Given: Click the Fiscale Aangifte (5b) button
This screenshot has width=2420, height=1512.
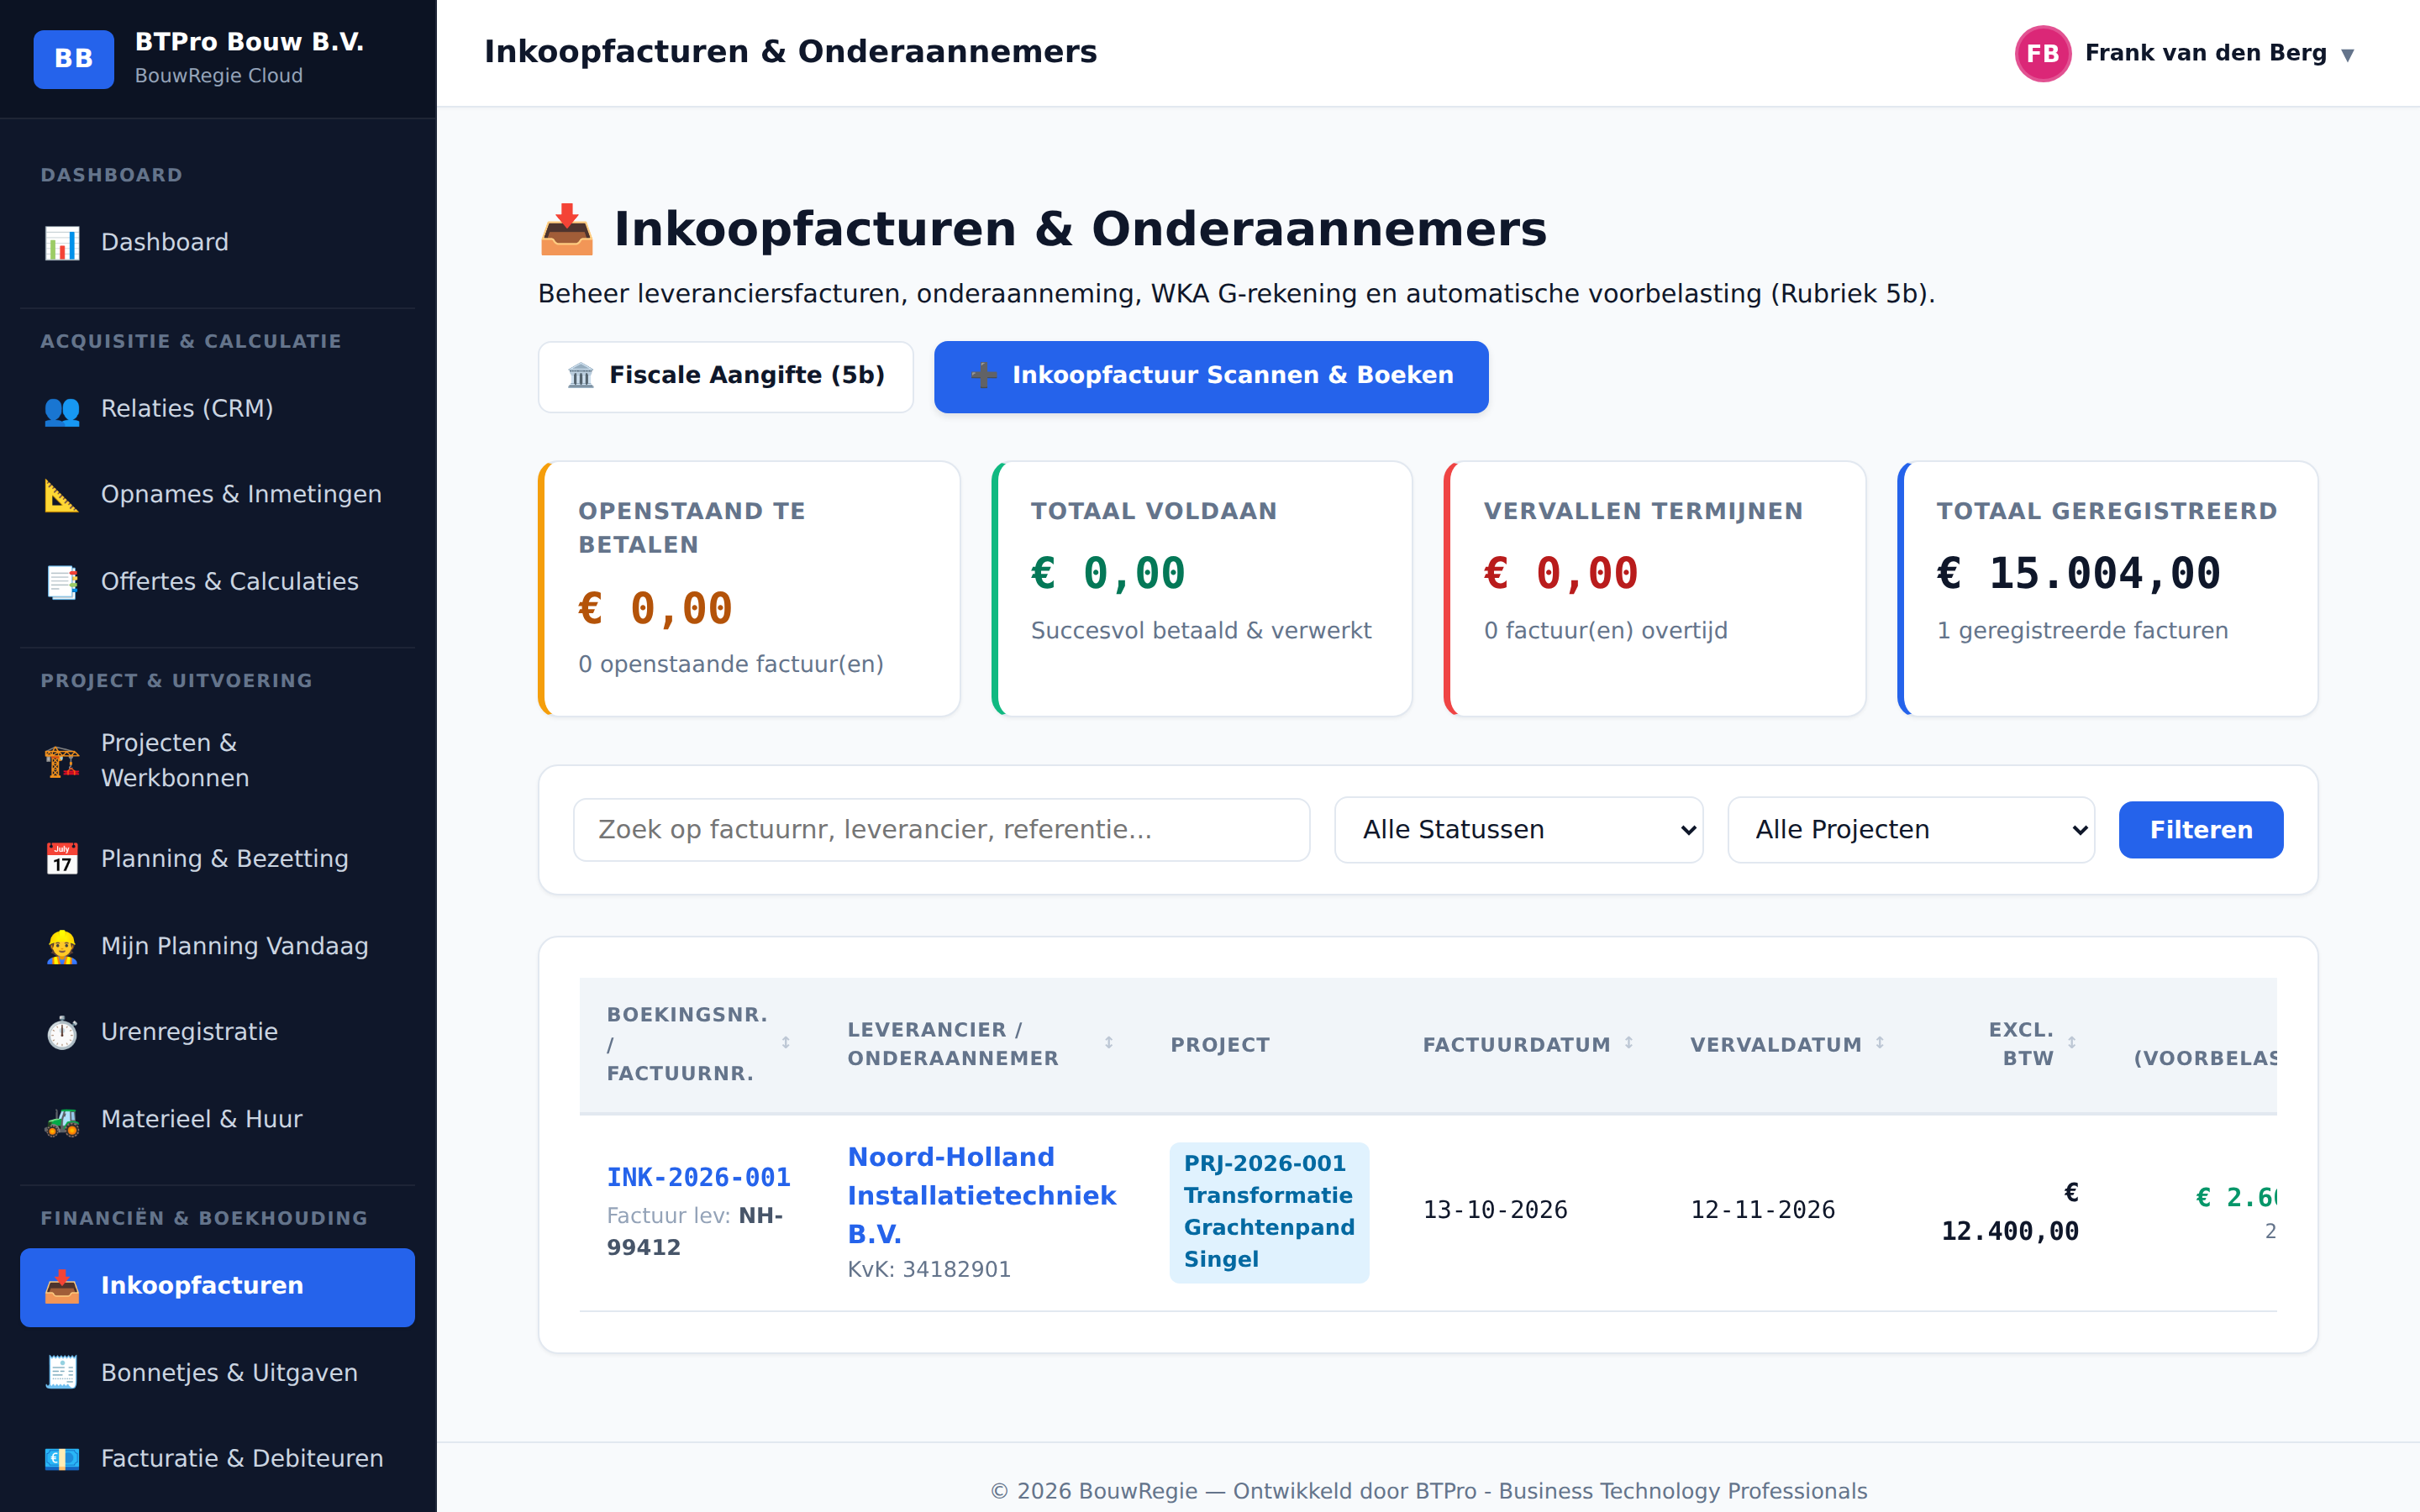Looking at the screenshot, I should click(x=726, y=376).
